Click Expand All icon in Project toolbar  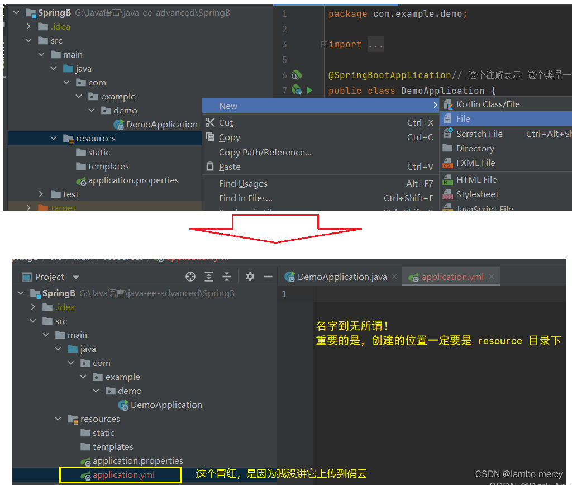209,277
